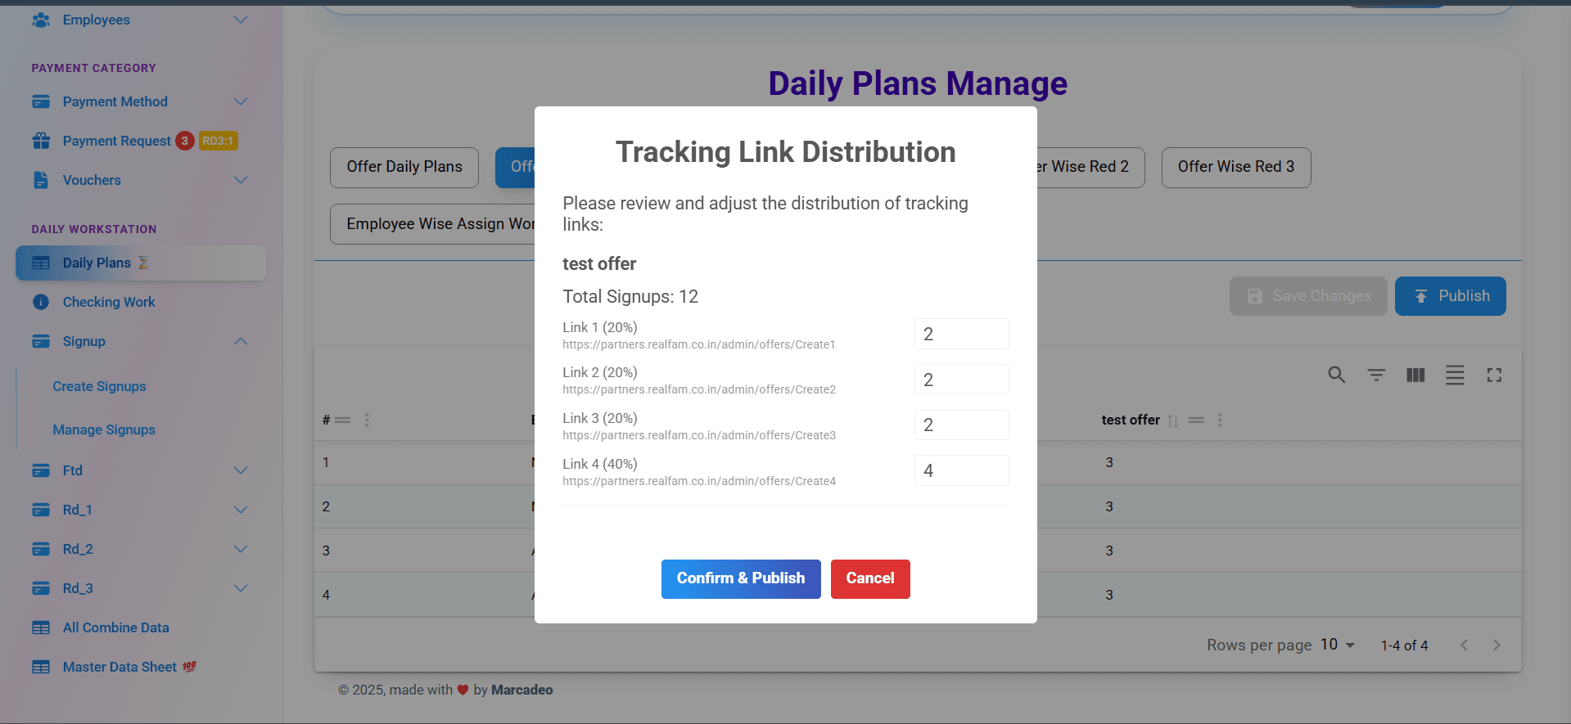Click the Payment Method card icon
Screen dimensions: 1571x724
(x=41, y=101)
